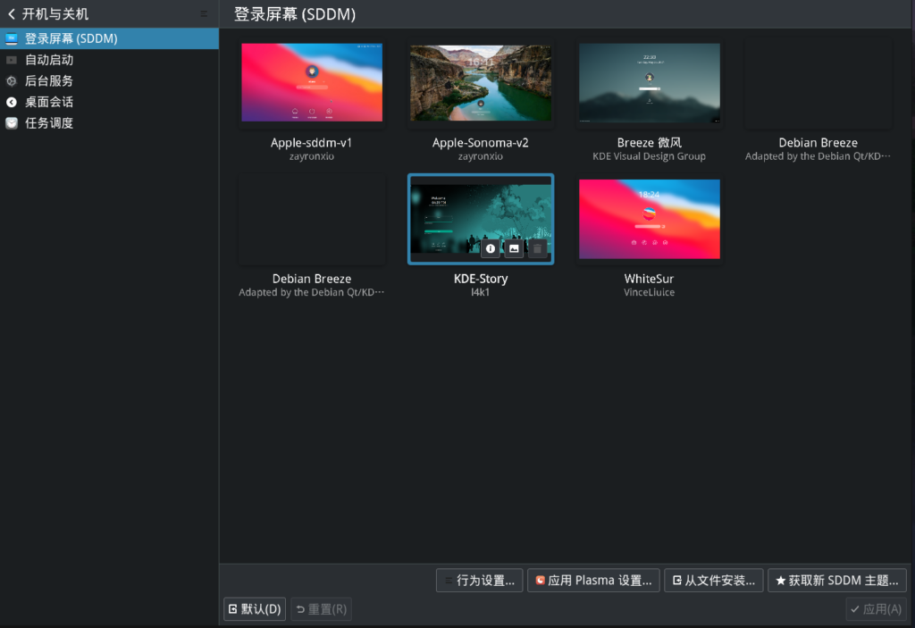Click author text KDE Visual Design Group
This screenshot has width=915, height=628.
[x=649, y=156]
